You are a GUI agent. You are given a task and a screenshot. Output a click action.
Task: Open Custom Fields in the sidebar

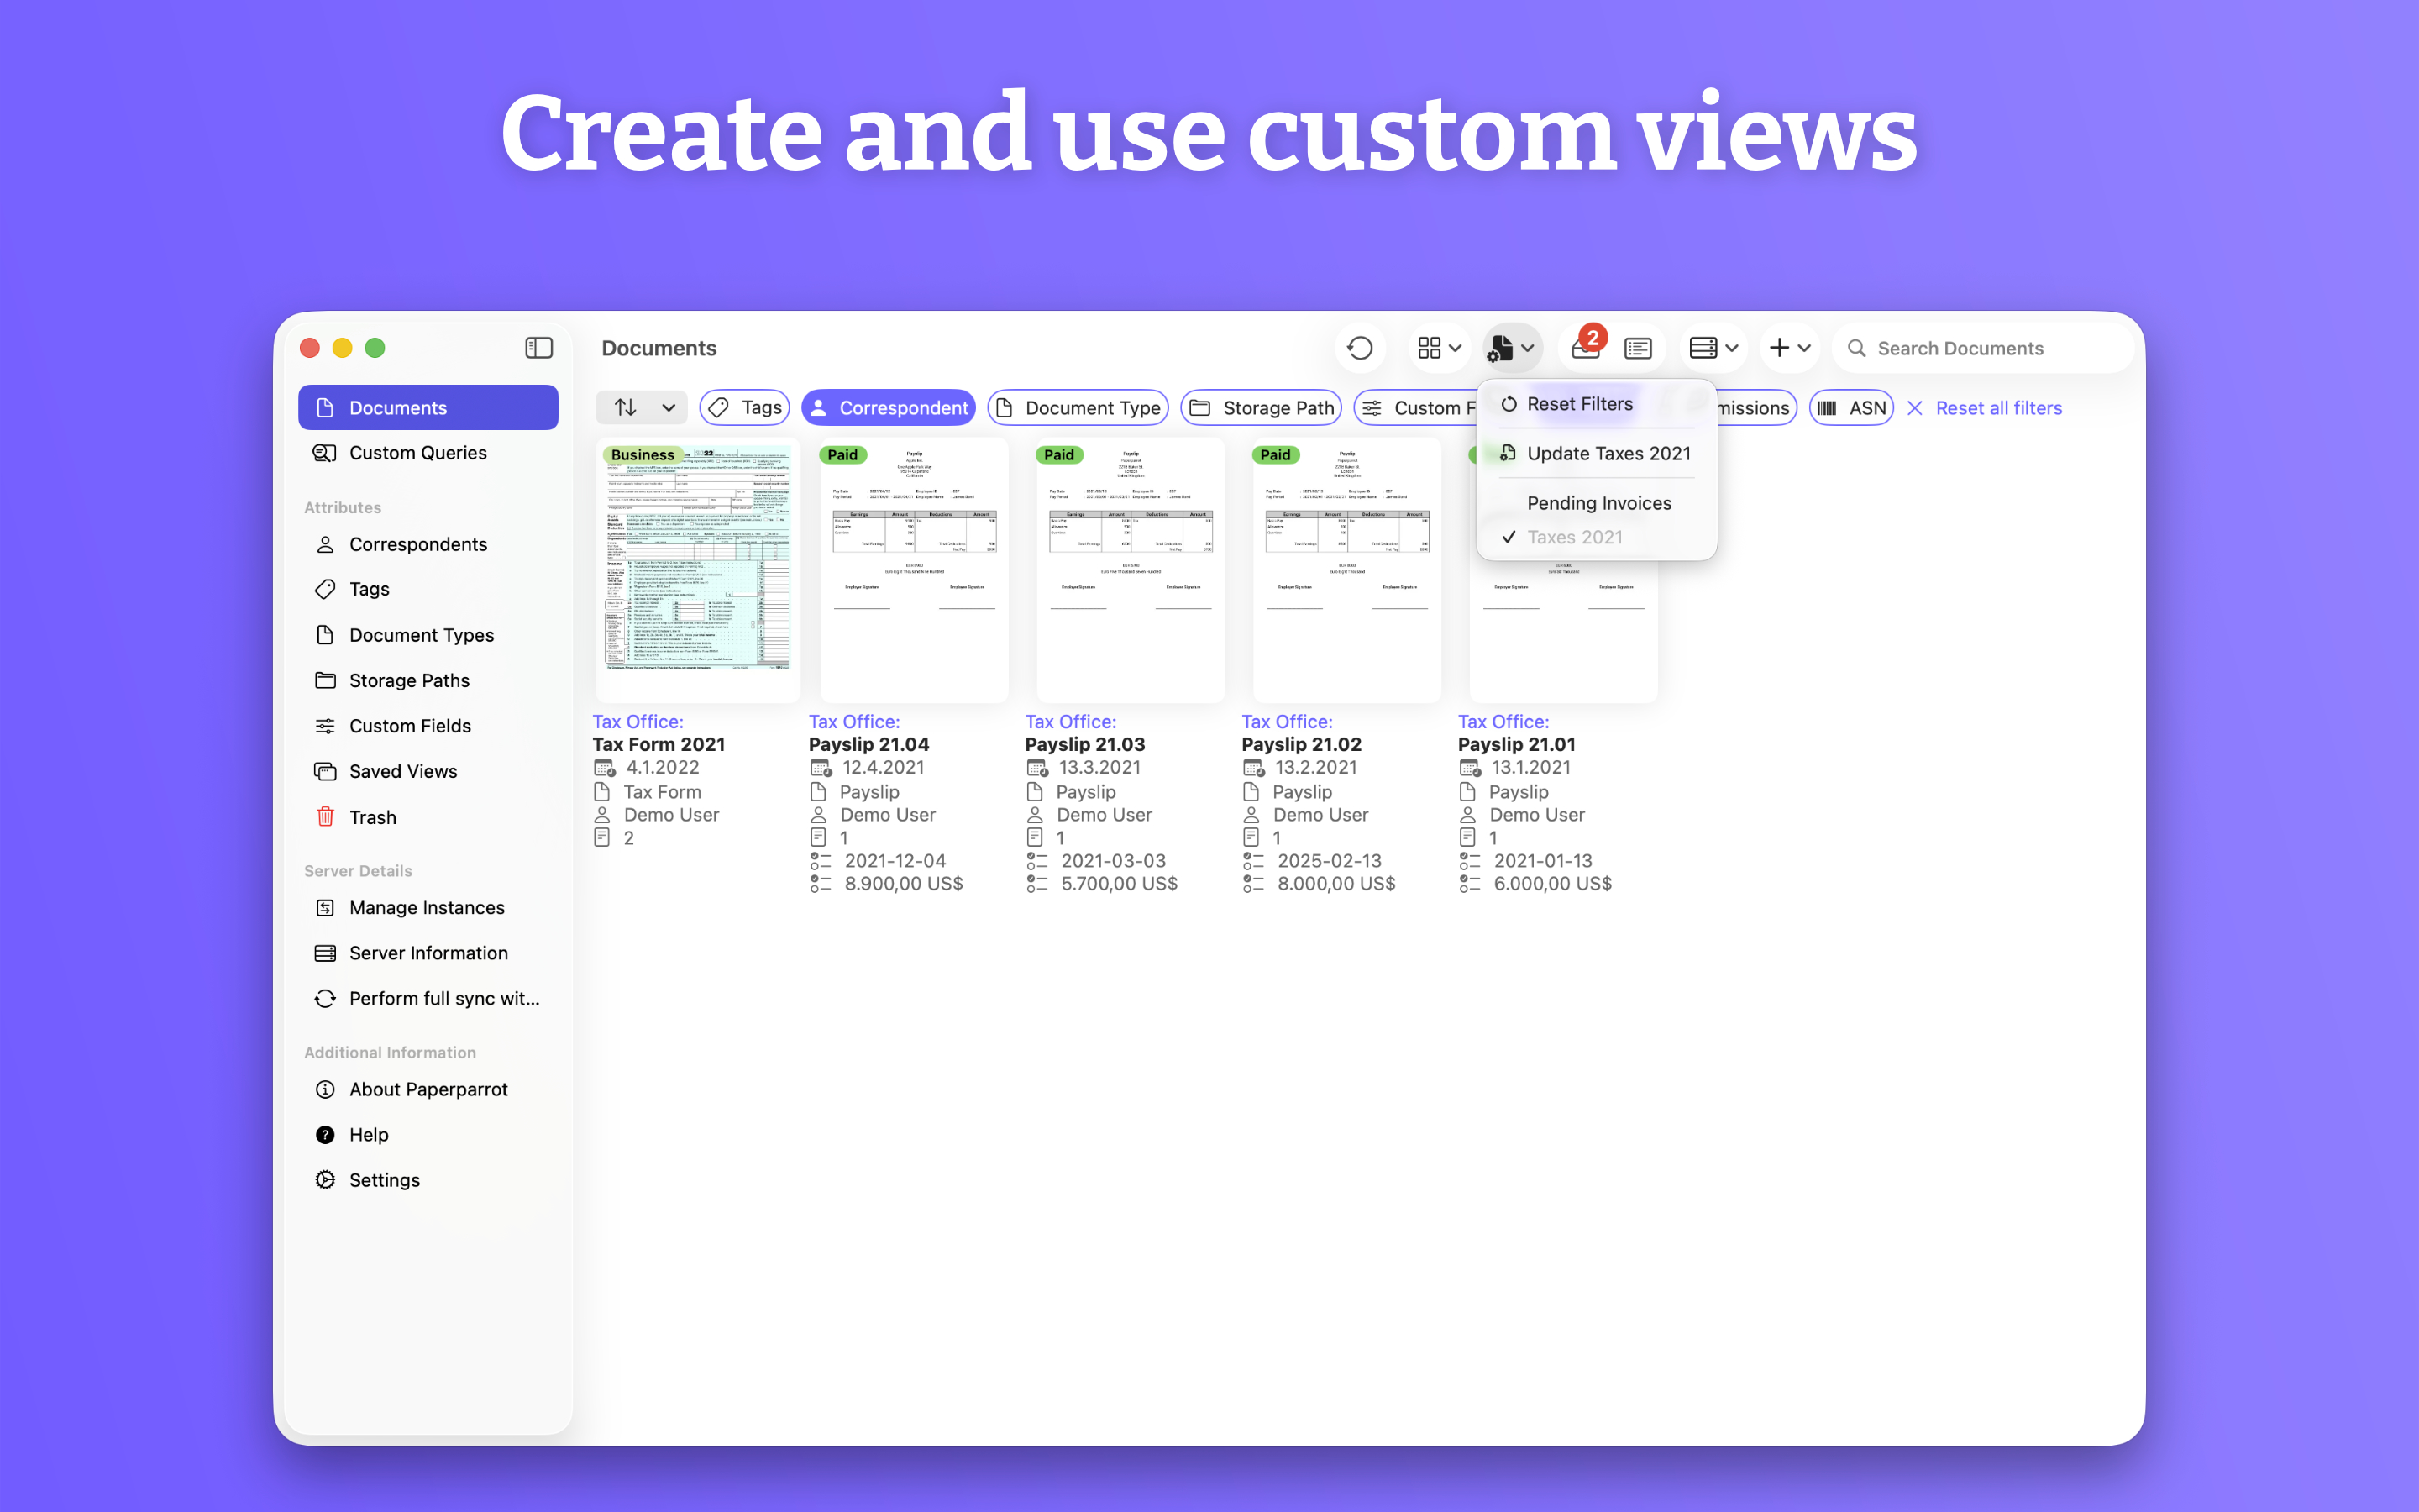(x=428, y=726)
